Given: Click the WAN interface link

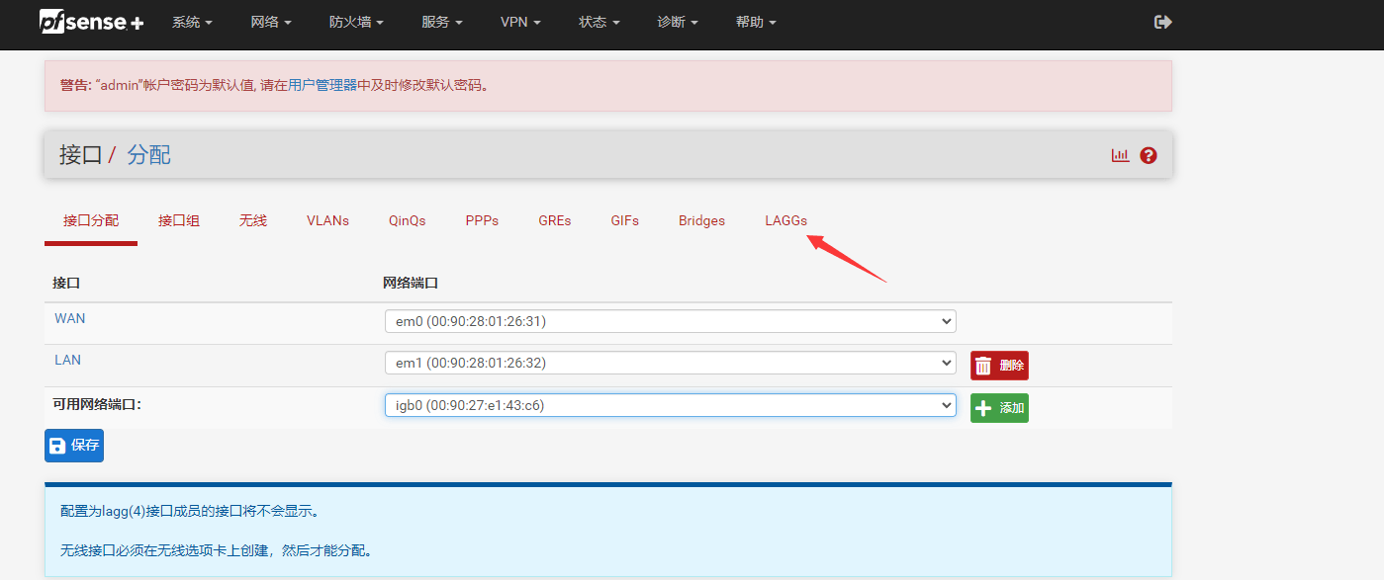Looking at the screenshot, I should click(x=70, y=318).
